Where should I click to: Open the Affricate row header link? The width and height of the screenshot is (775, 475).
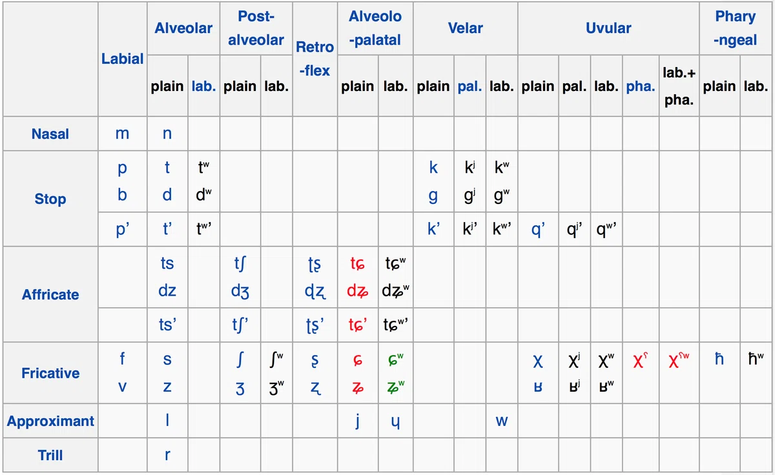tap(50, 294)
